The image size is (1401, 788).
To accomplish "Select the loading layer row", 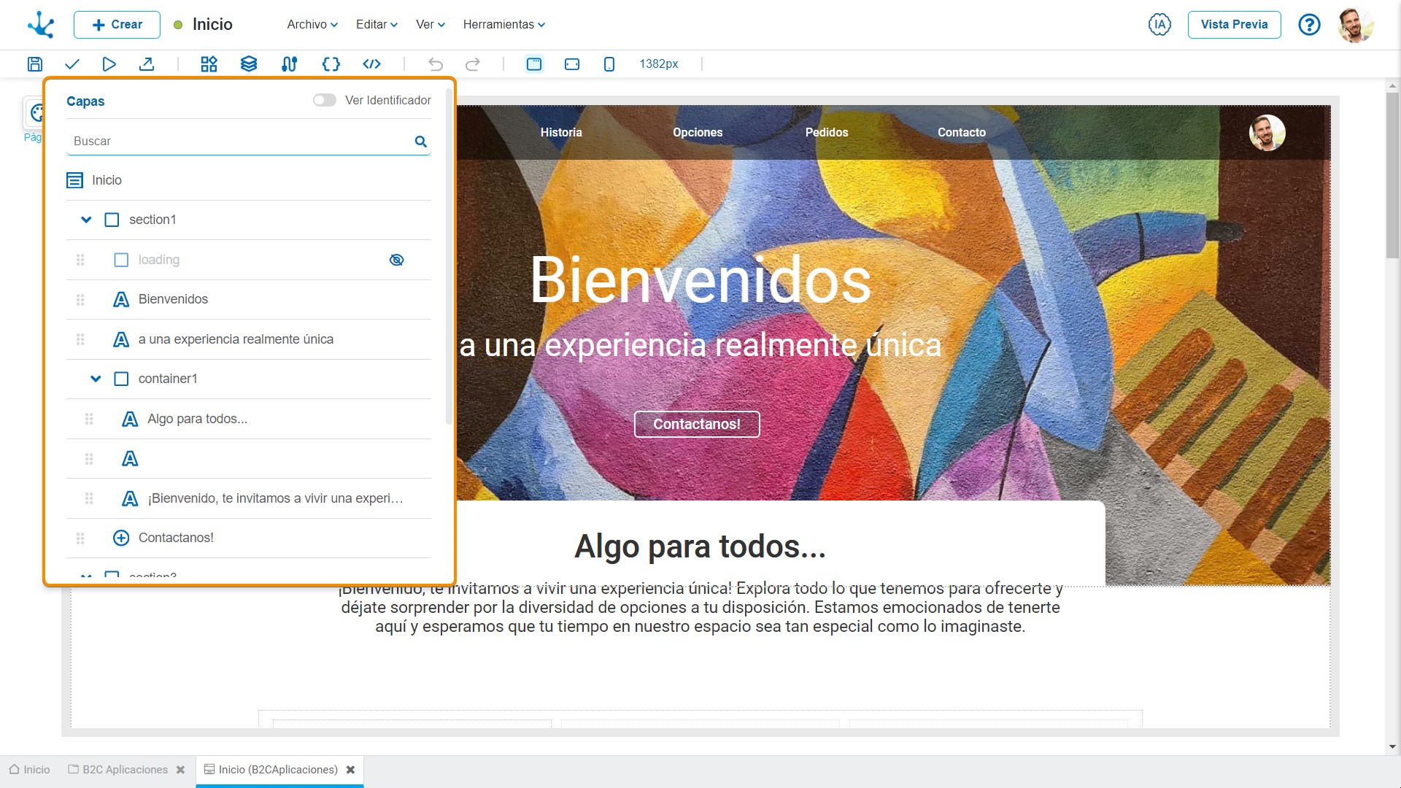I will point(248,260).
